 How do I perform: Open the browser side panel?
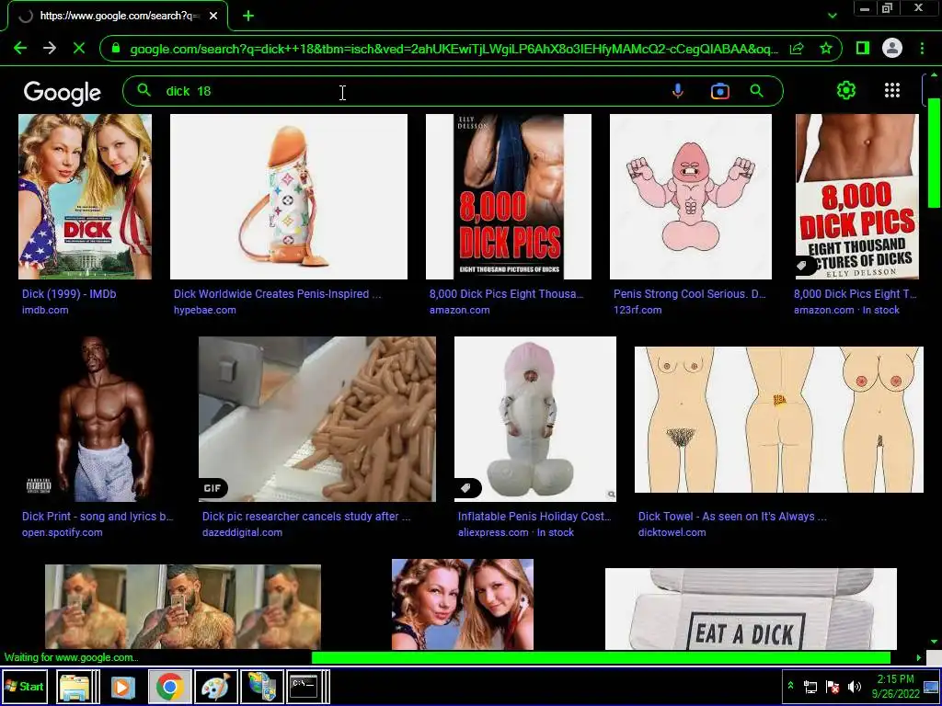(862, 48)
